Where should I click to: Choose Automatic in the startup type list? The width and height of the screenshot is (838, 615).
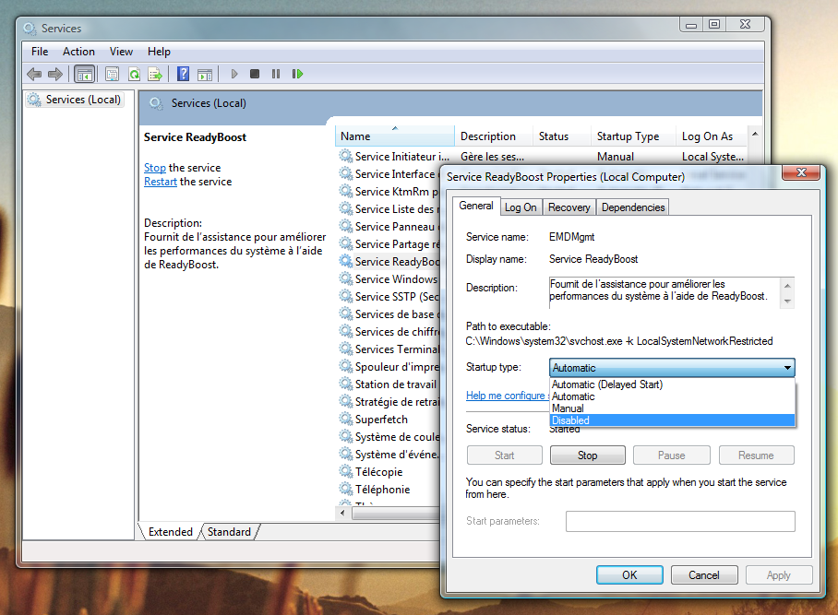(x=672, y=396)
